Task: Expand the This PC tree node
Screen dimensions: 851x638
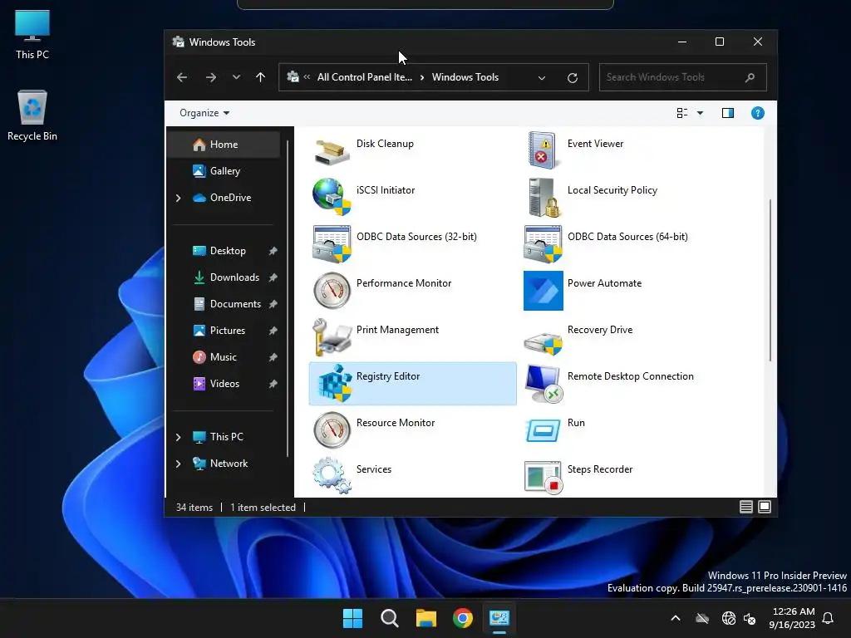Action: point(179,437)
